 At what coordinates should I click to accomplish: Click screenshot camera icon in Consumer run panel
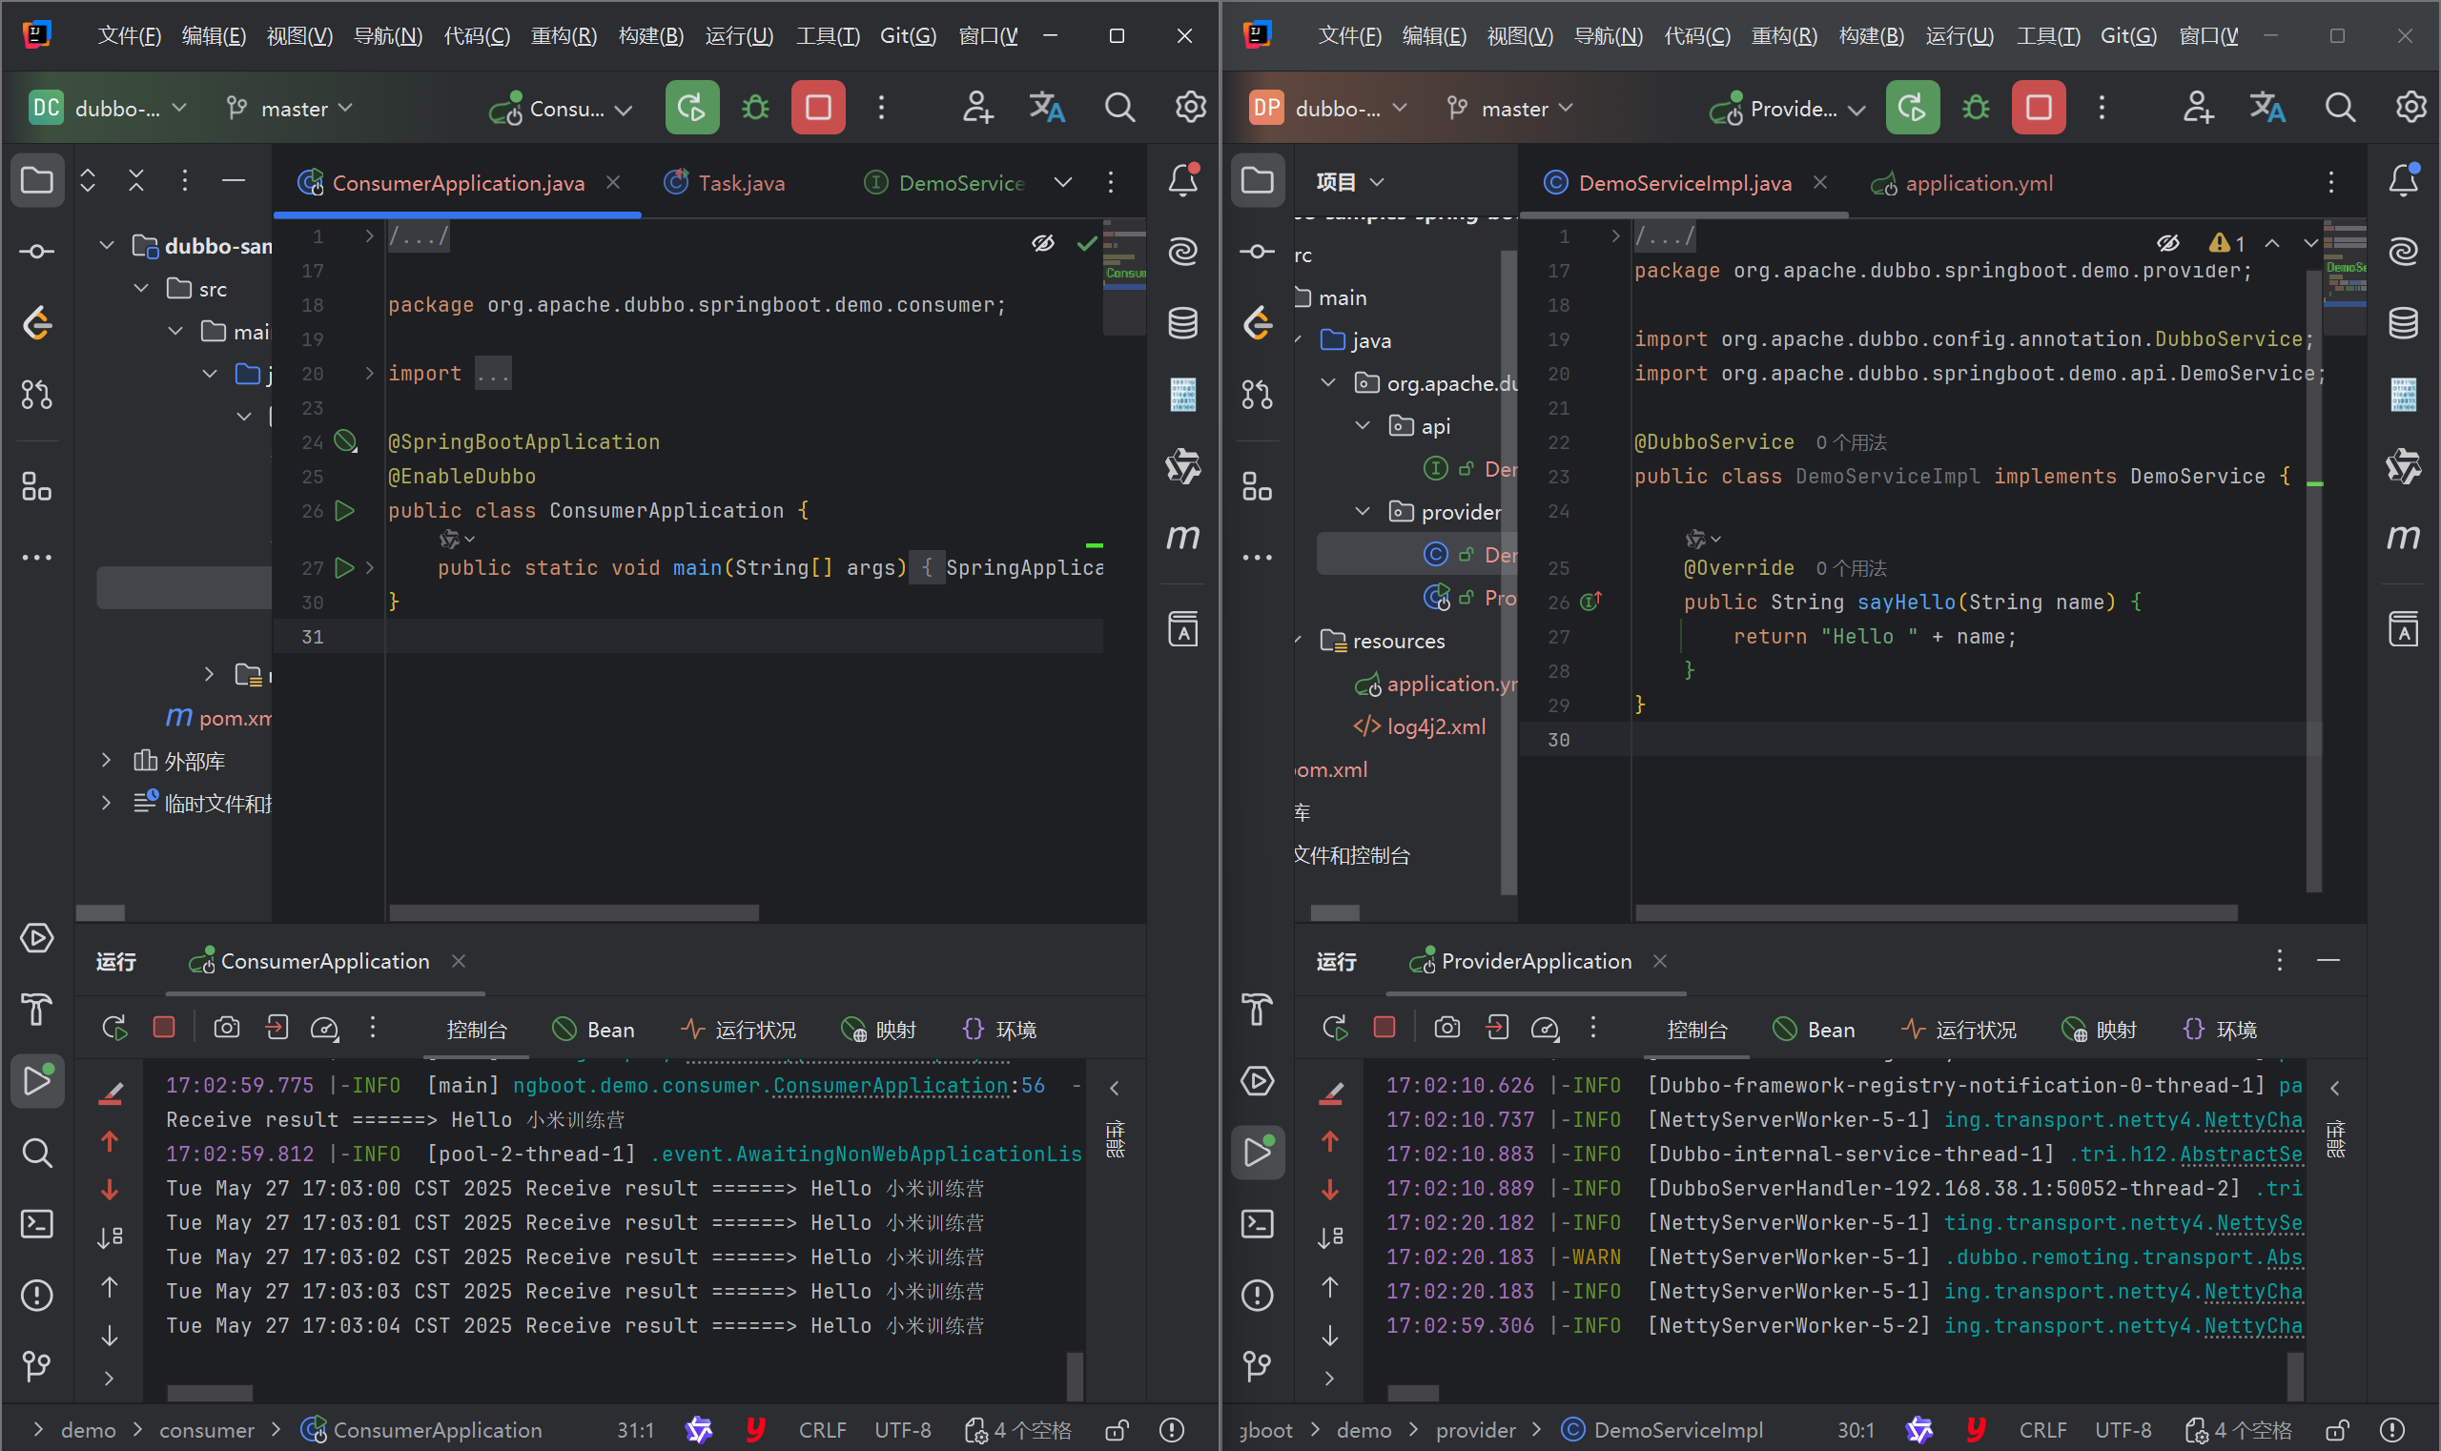click(x=227, y=1028)
